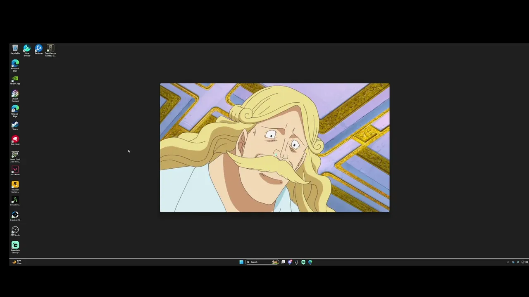Screen dimensions: 529x297
Task: Select the VALORANT desktop shortcut
Action: click(x=15, y=171)
